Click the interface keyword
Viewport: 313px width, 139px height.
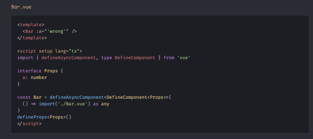(x=29, y=71)
